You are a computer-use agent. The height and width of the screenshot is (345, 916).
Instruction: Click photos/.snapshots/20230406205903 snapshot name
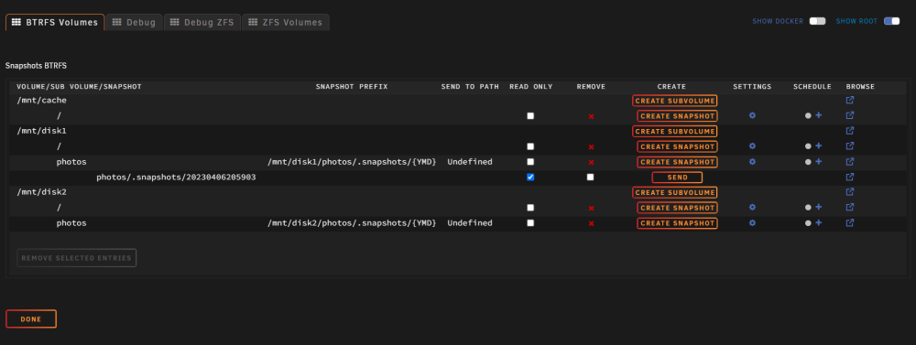[x=176, y=177]
